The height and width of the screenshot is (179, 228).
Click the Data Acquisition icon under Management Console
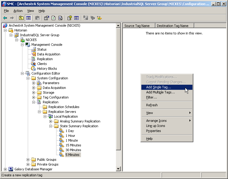33,54
